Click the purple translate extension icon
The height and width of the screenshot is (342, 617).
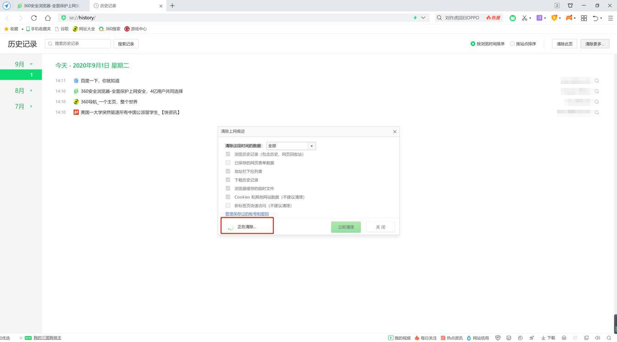(x=540, y=18)
